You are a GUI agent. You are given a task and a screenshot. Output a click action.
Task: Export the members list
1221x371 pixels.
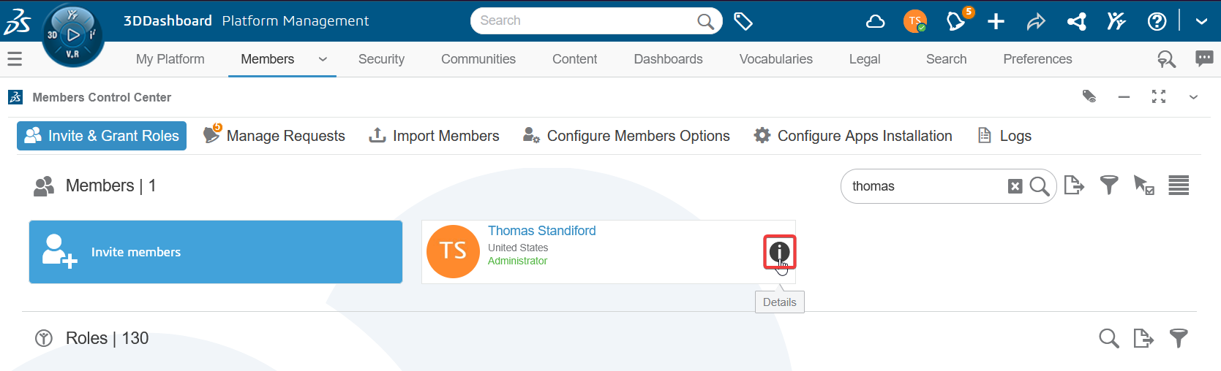(1074, 185)
